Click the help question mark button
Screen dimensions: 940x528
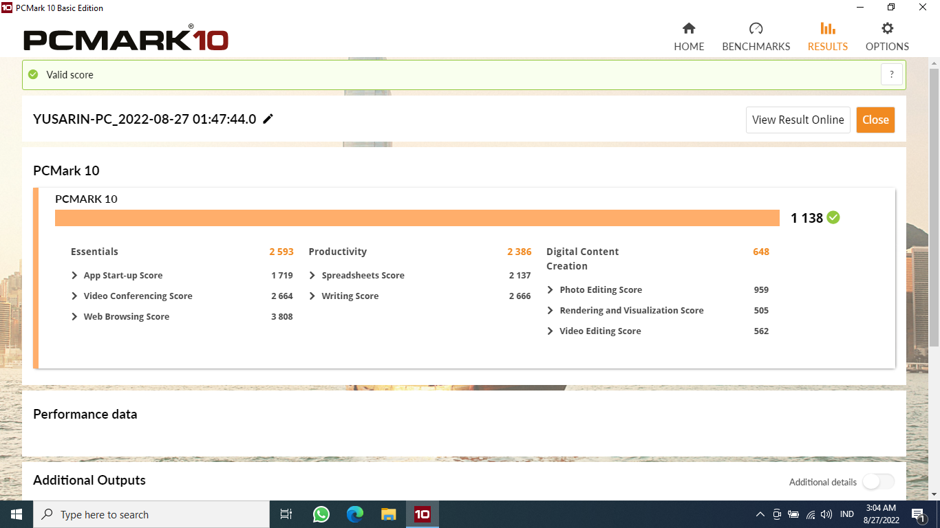(891, 75)
